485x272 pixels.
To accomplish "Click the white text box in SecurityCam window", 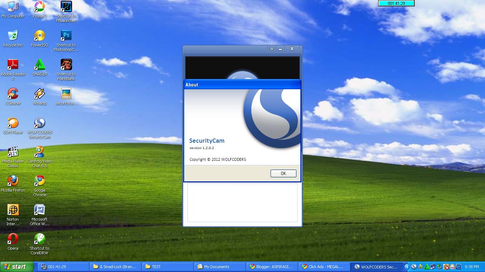I will point(243,203).
